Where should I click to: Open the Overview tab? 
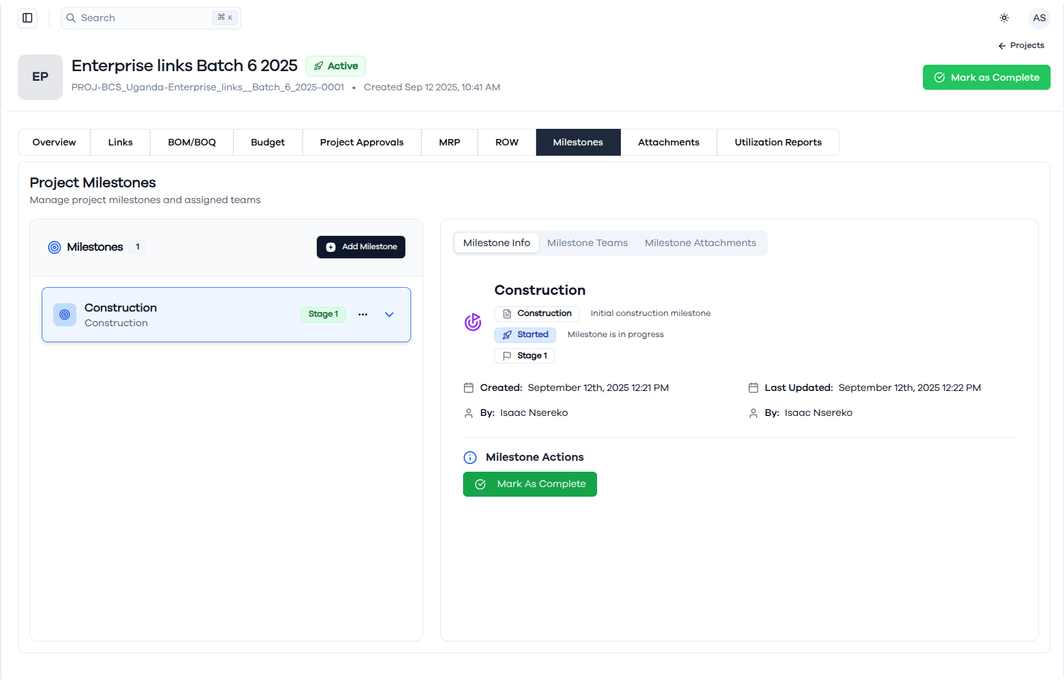(x=55, y=142)
